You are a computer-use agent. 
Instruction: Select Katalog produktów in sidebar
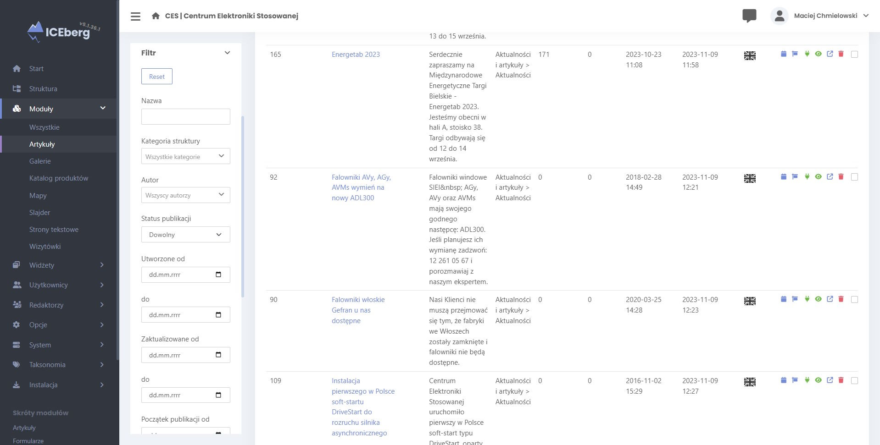tap(59, 178)
